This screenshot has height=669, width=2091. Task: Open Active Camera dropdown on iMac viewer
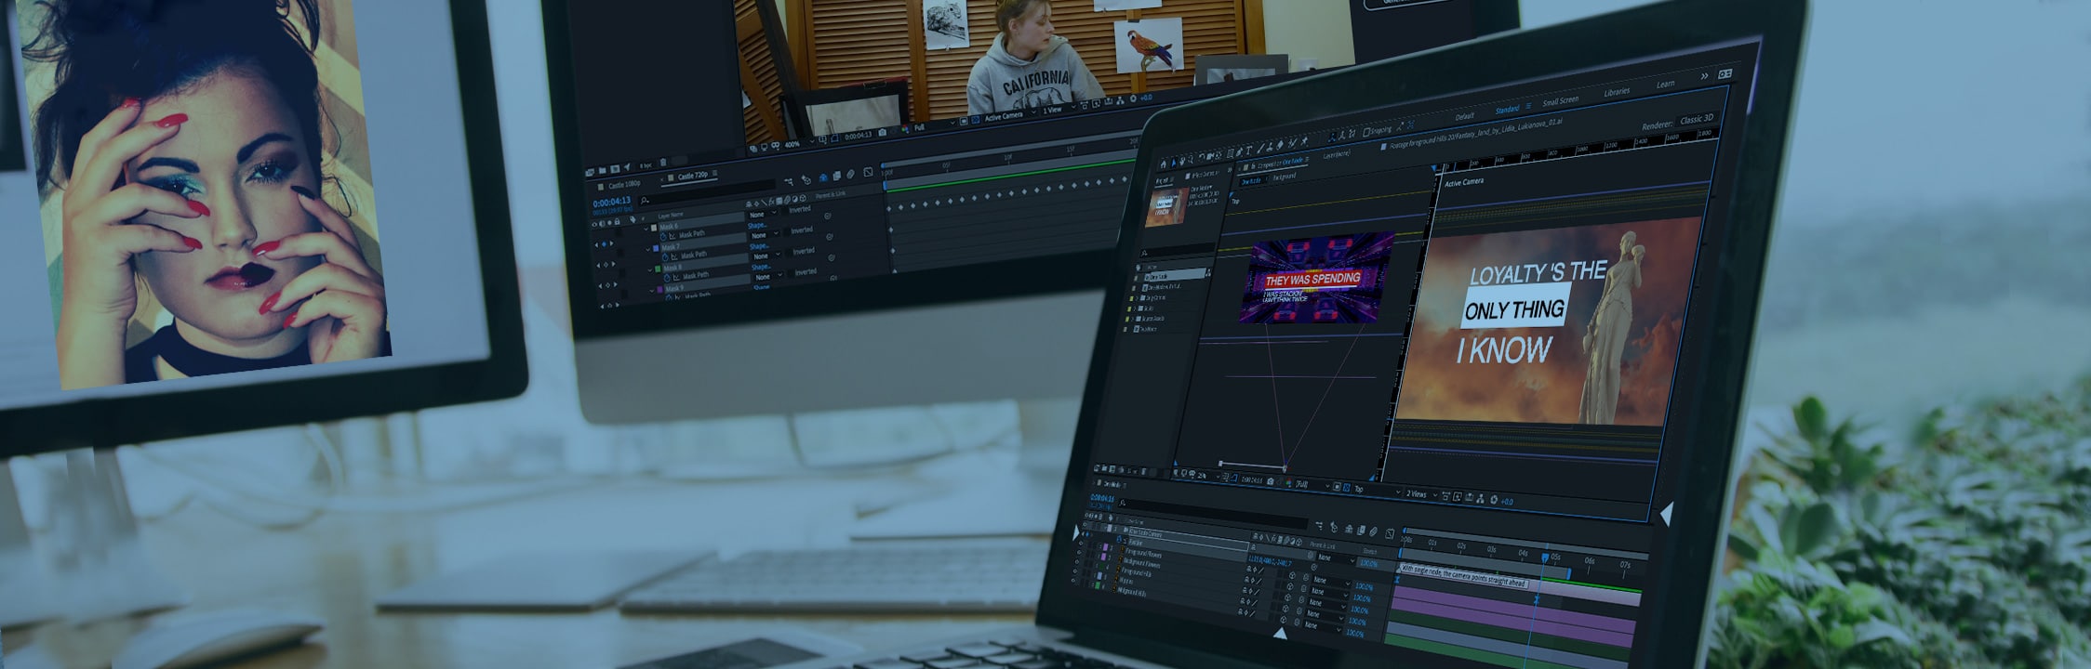click(x=1010, y=116)
